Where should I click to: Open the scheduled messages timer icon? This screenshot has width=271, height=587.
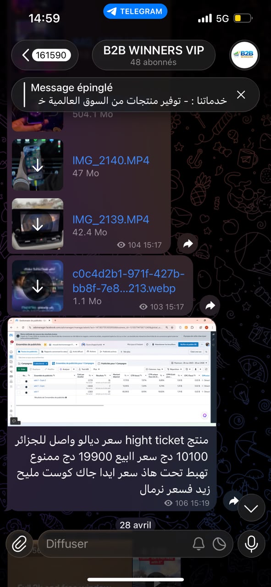pyautogui.click(x=220, y=544)
